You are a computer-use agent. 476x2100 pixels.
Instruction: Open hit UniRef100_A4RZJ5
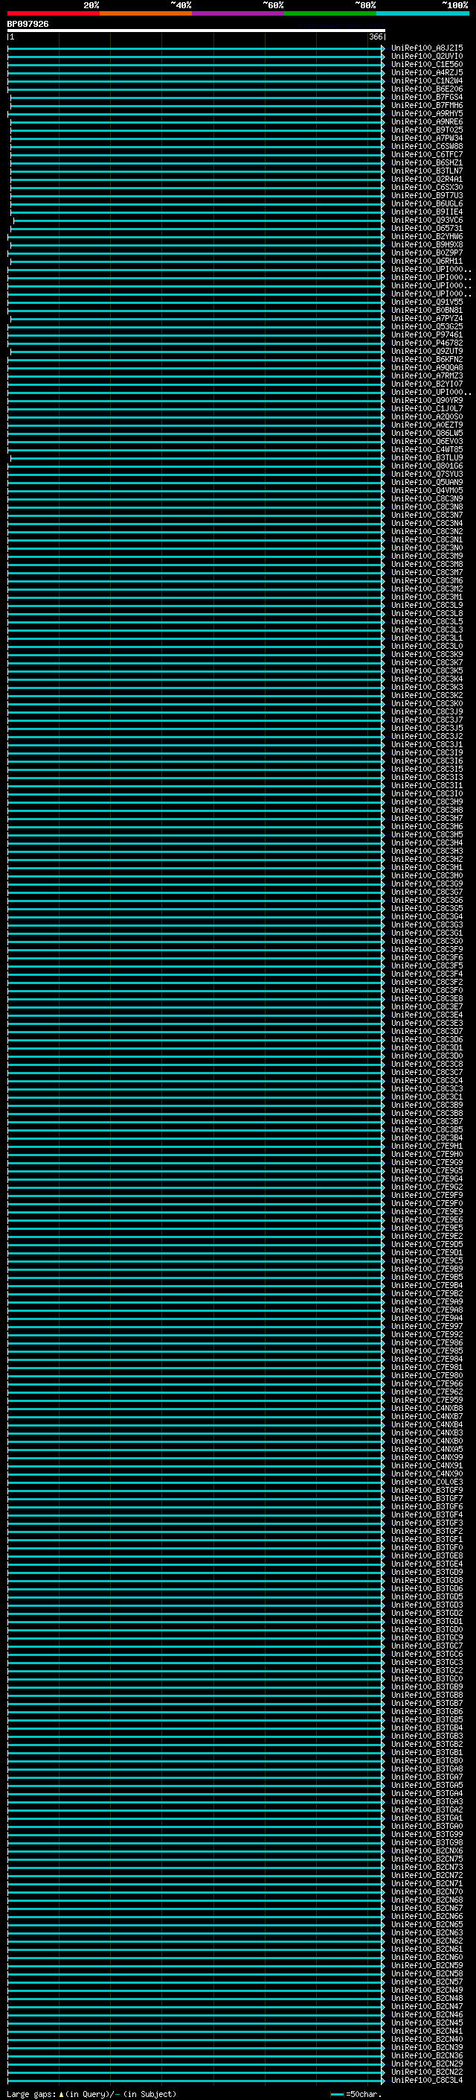coord(427,72)
